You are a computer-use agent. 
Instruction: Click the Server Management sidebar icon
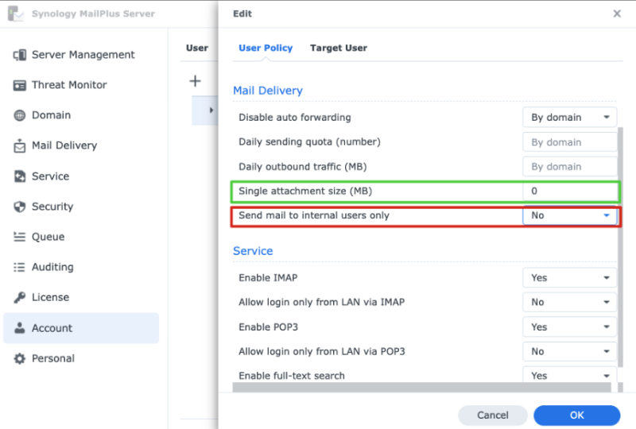(20, 55)
